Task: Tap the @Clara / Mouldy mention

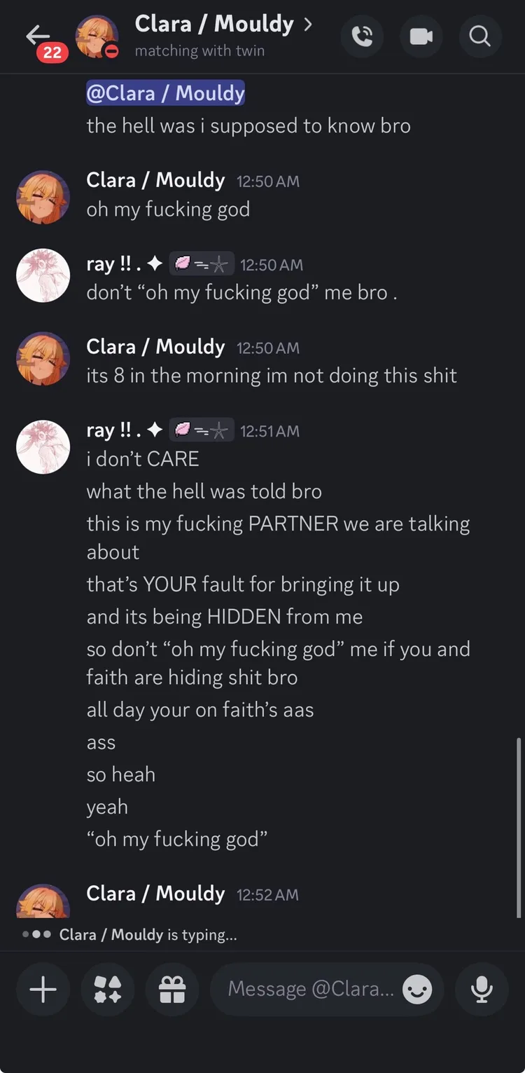Action: coord(165,93)
